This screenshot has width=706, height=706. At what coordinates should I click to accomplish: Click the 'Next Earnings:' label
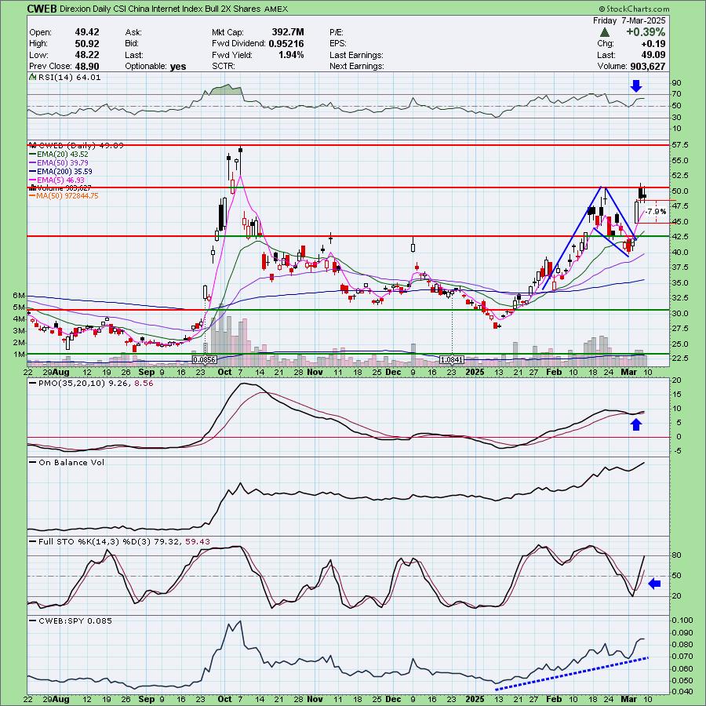point(357,66)
